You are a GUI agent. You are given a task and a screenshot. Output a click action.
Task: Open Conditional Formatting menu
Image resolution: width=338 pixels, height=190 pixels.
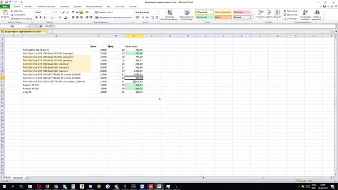pos(170,15)
